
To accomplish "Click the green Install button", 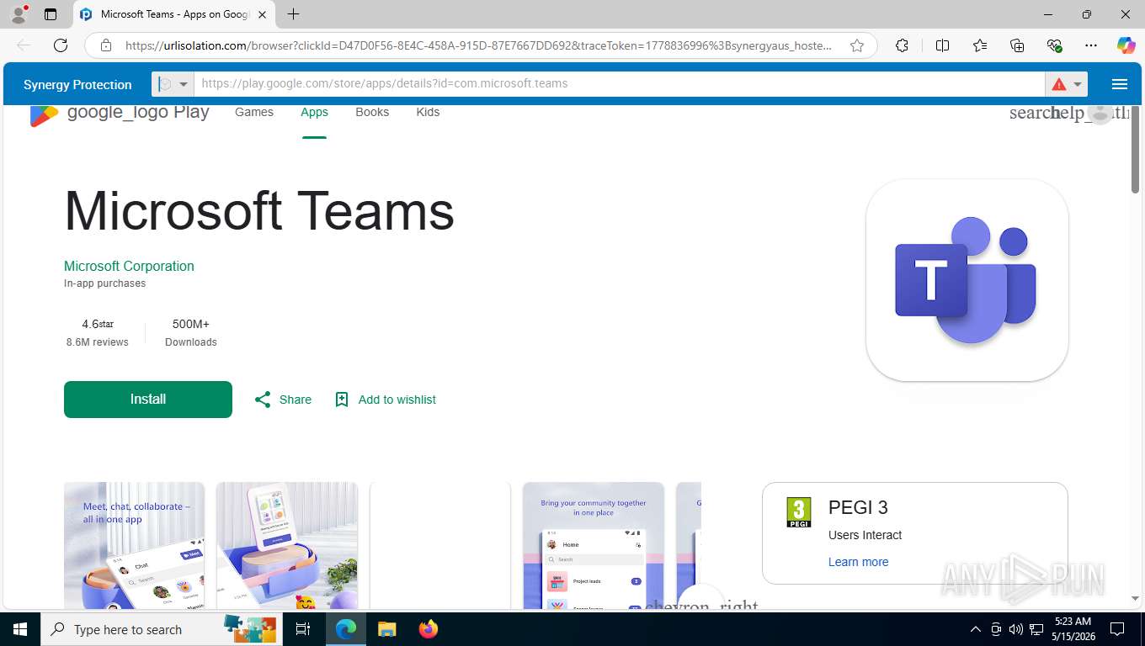I will 148,400.
